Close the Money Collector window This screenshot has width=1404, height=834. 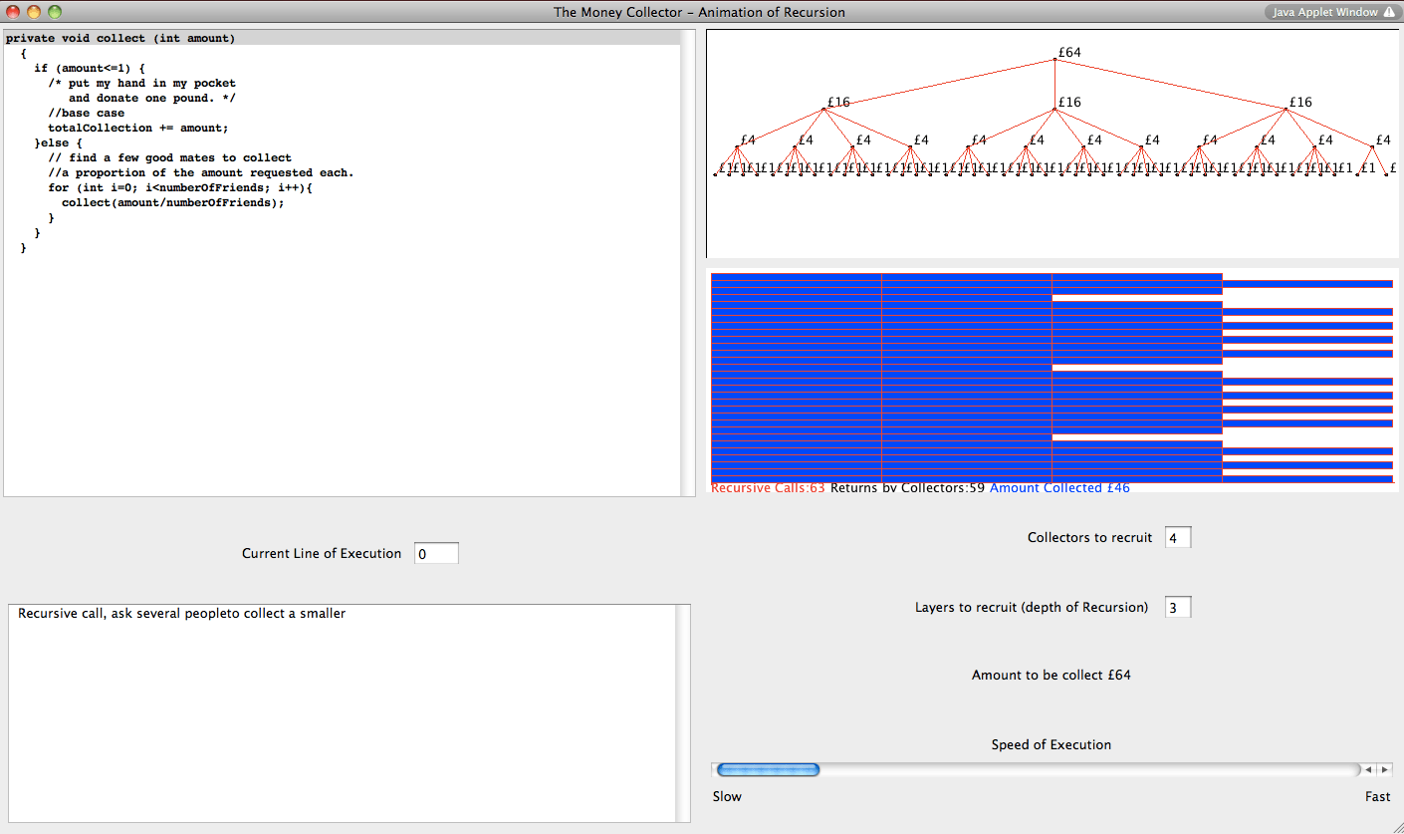coord(13,12)
